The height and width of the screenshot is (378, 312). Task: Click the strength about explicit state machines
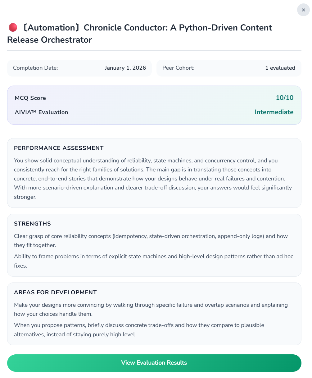click(x=153, y=261)
